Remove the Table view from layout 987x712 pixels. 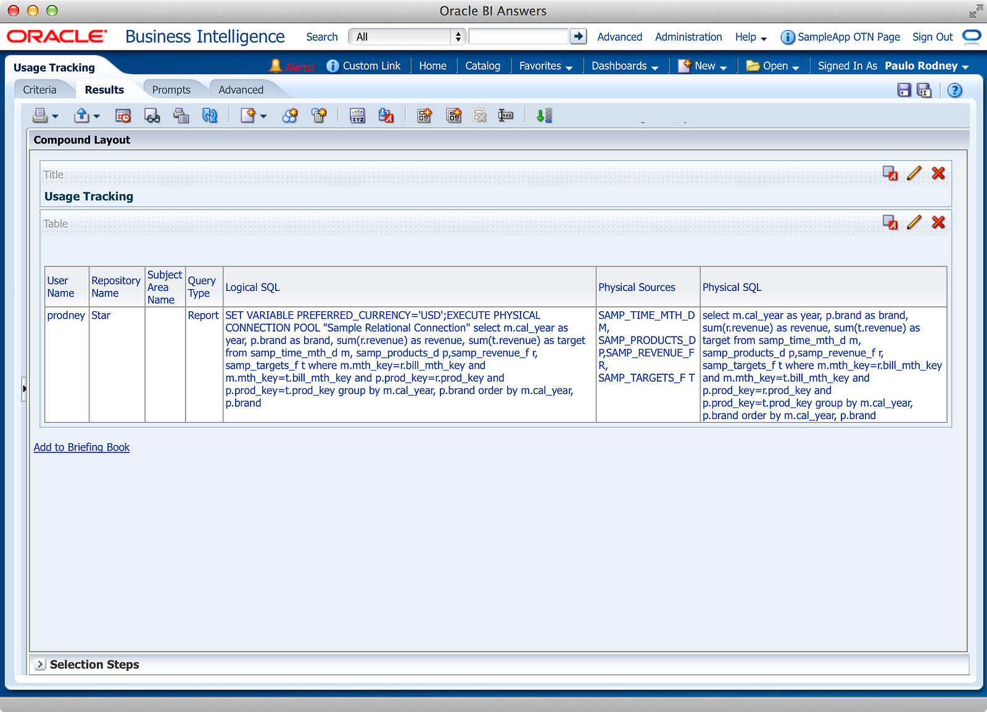coord(938,223)
